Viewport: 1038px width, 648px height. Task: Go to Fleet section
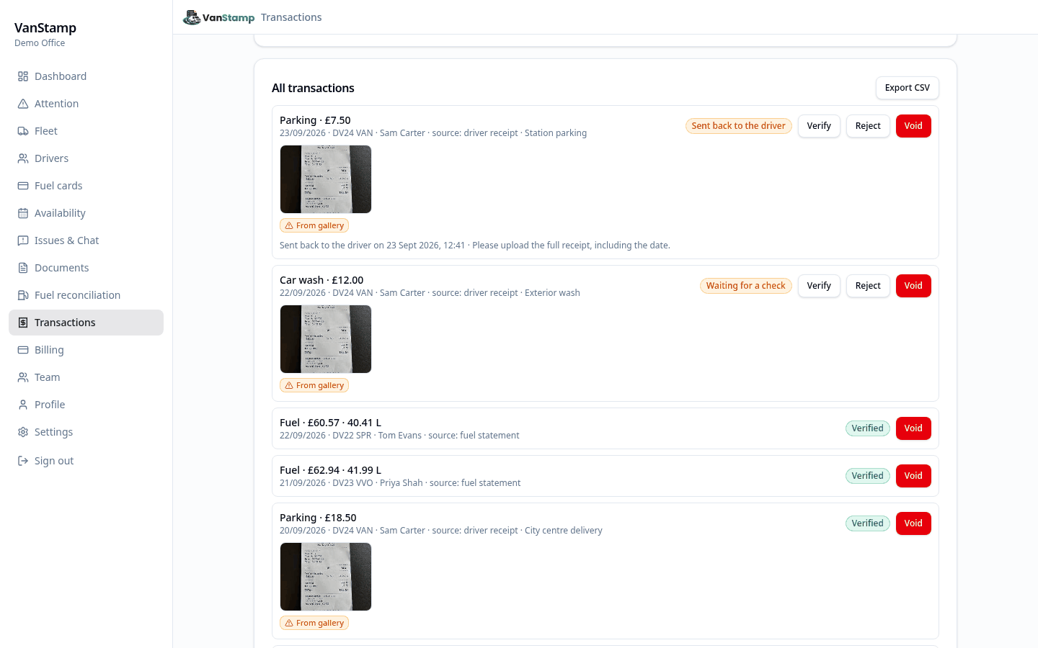(86, 131)
